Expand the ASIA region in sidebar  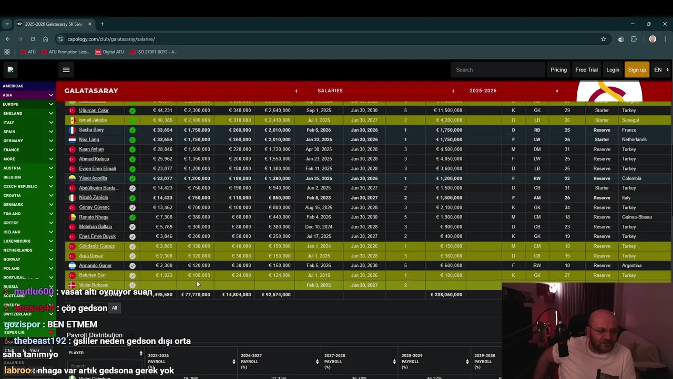coord(51,95)
